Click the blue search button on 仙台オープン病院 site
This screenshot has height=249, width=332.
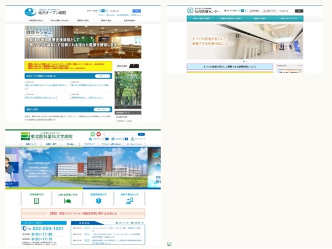[x=137, y=11]
